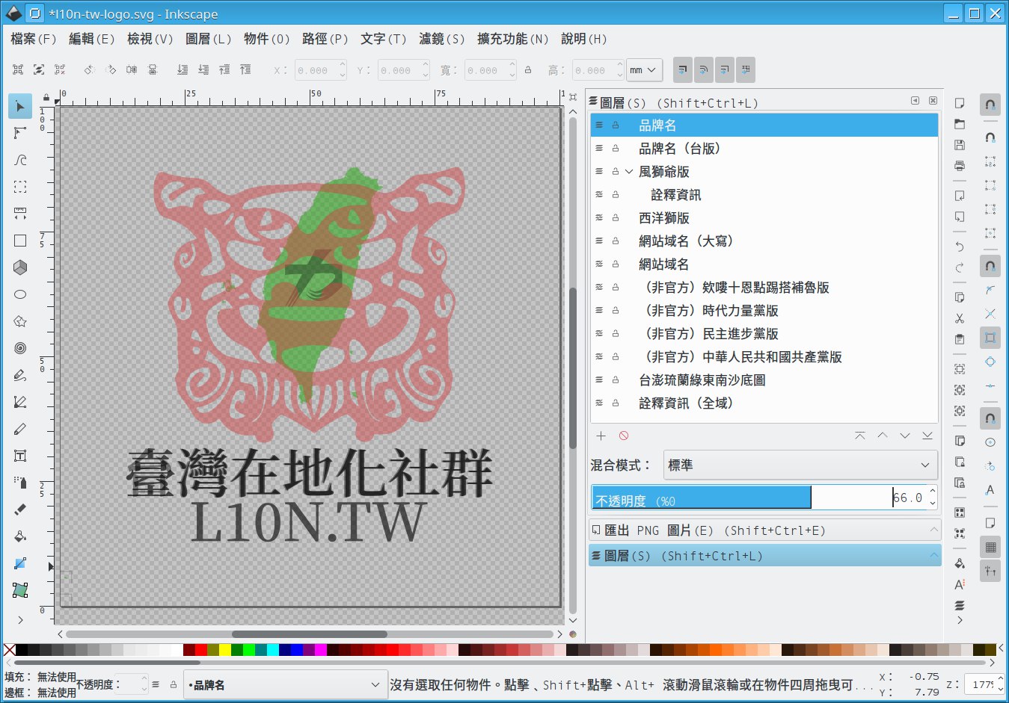Collapse the 匯出 PNG 圖片 panel

point(934,530)
